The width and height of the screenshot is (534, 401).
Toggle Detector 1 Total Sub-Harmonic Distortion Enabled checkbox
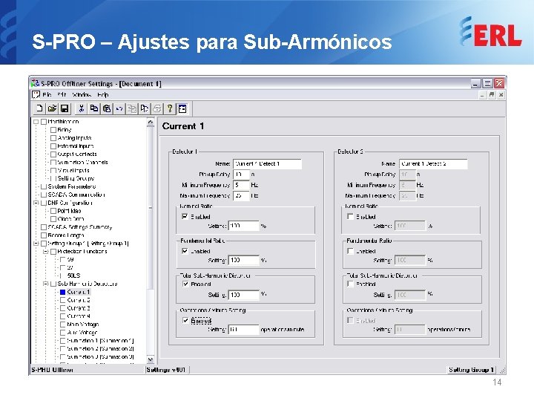[x=185, y=284]
